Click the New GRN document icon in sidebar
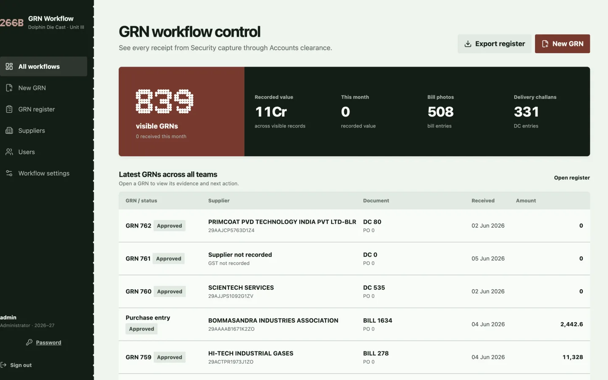The image size is (608, 380). click(9, 88)
